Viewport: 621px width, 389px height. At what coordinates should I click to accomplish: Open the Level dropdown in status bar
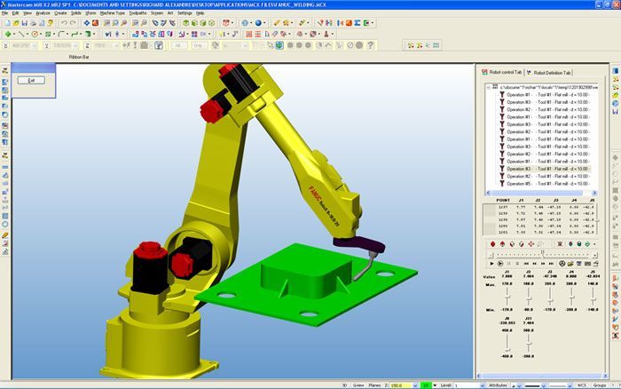pos(483,385)
